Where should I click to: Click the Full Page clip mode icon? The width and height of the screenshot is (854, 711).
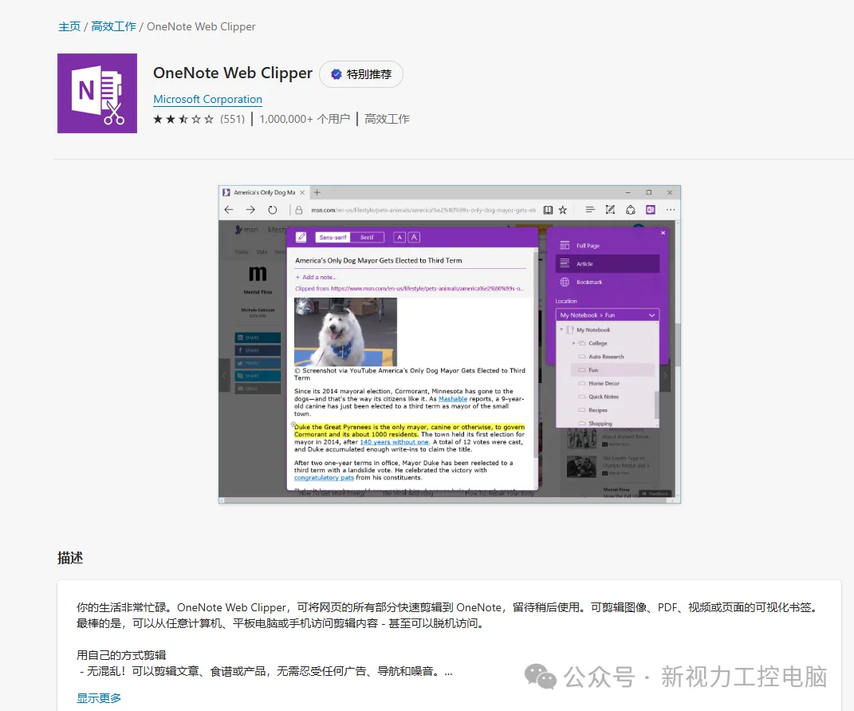[x=565, y=245]
